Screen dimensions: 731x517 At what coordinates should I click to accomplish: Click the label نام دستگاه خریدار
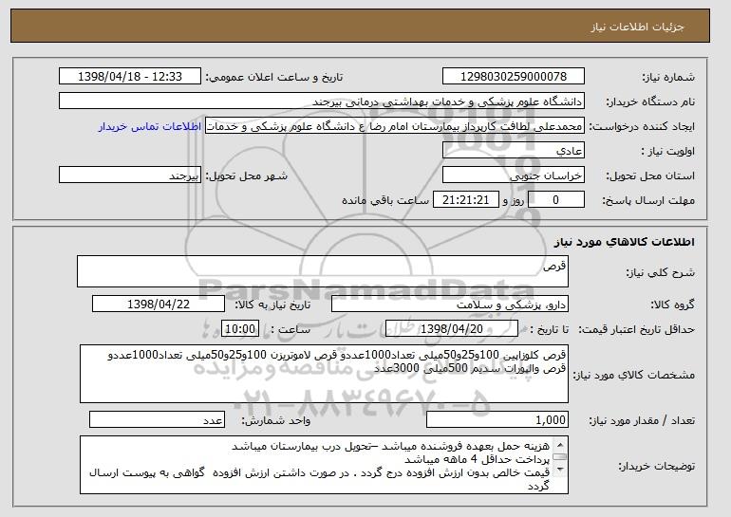[x=651, y=102]
